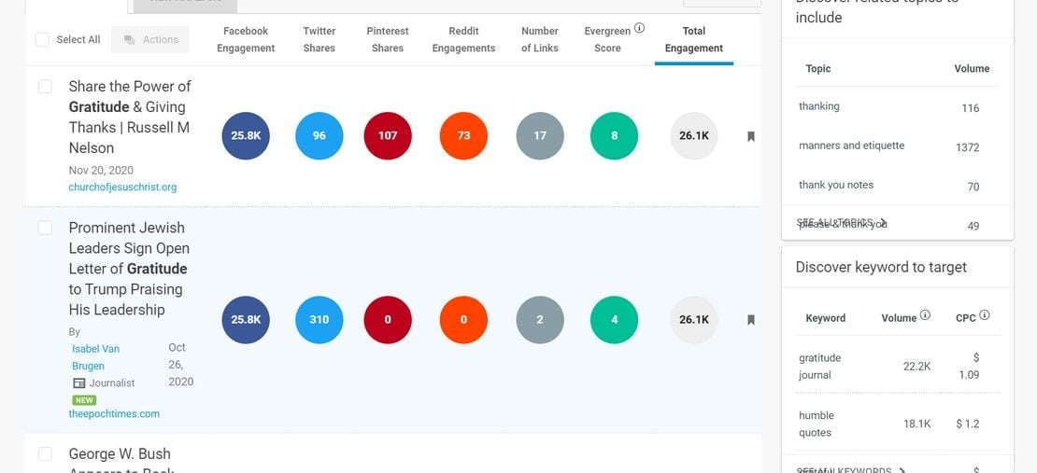Image resolution: width=1037 pixels, height=473 pixels.
Task: Click the 107 Pinterest shares circle
Action: pos(388,135)
